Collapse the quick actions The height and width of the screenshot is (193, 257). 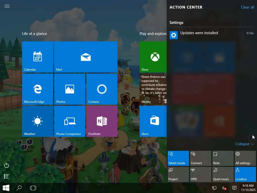pos(244,144)
